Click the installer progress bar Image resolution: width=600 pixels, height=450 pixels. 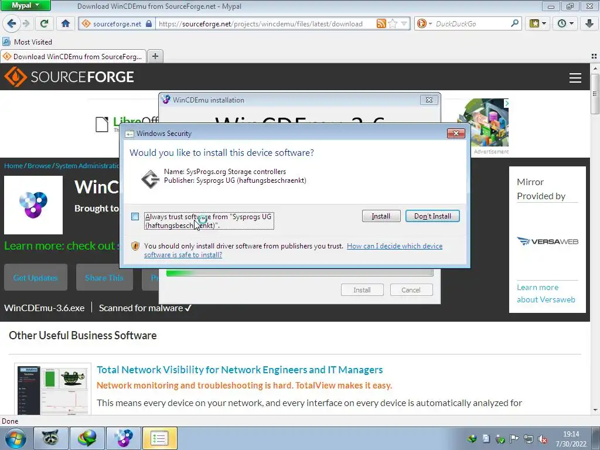[x=299, y=273]
